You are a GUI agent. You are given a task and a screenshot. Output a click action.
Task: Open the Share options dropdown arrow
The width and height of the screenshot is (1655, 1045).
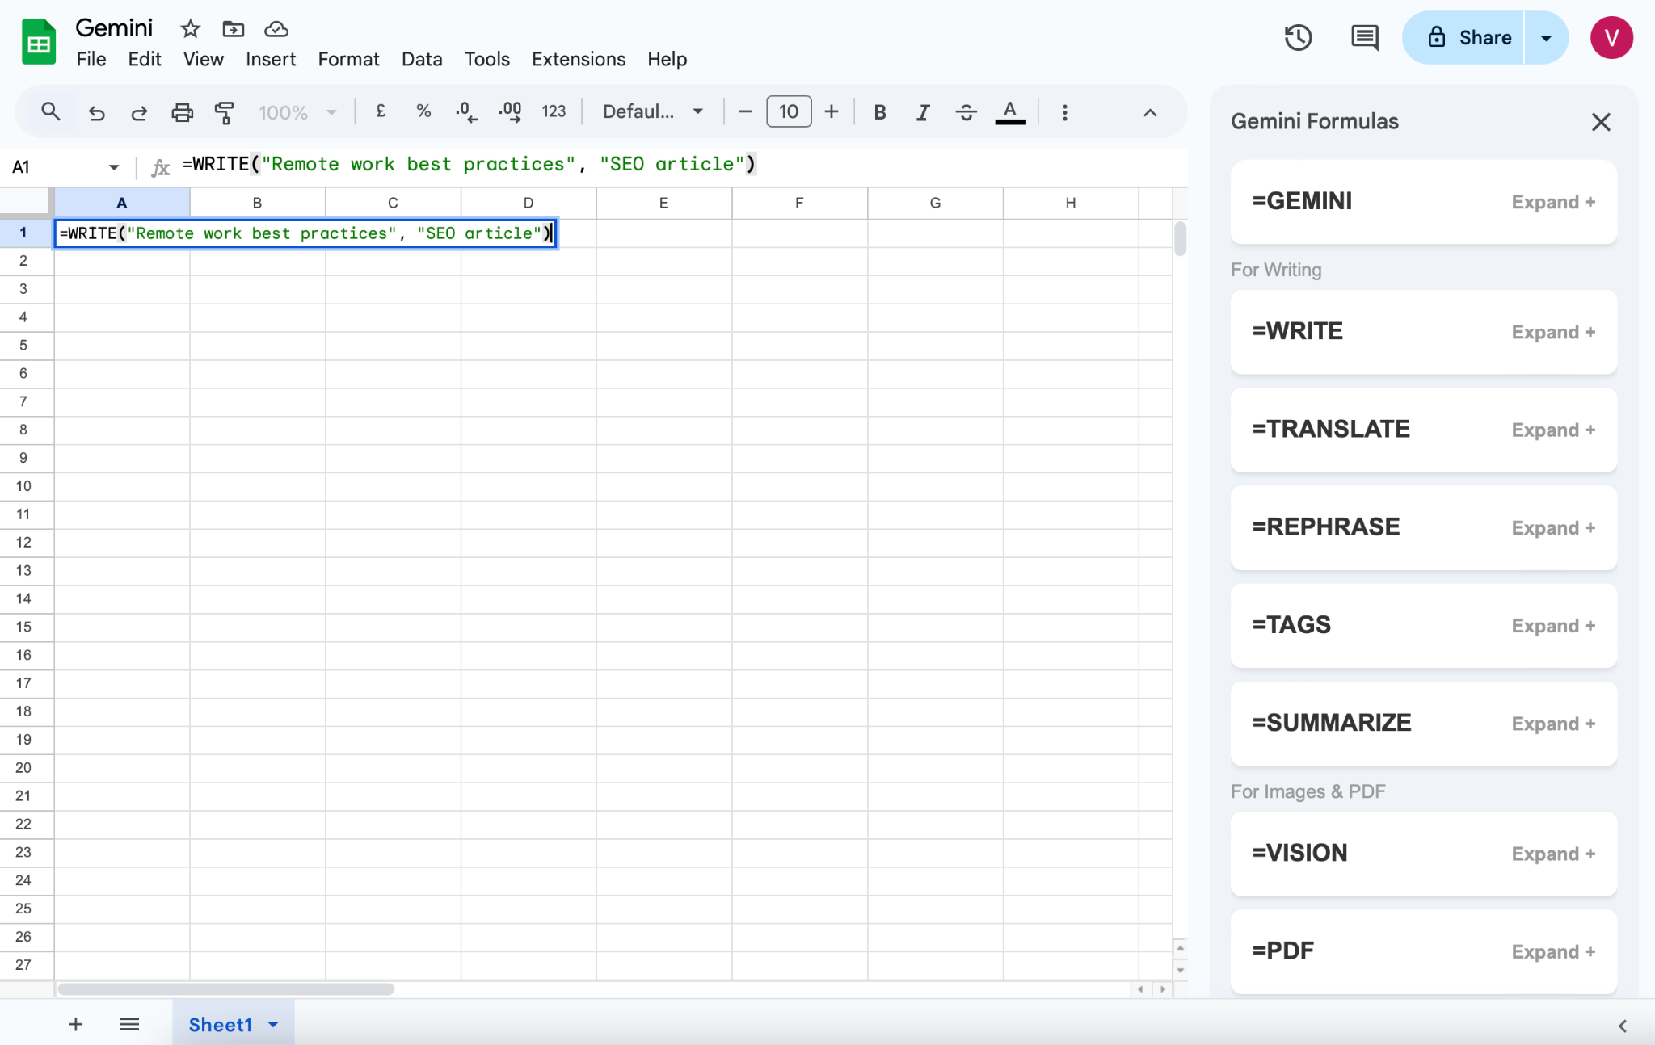pyautogui.click(x=1546, y=37)
